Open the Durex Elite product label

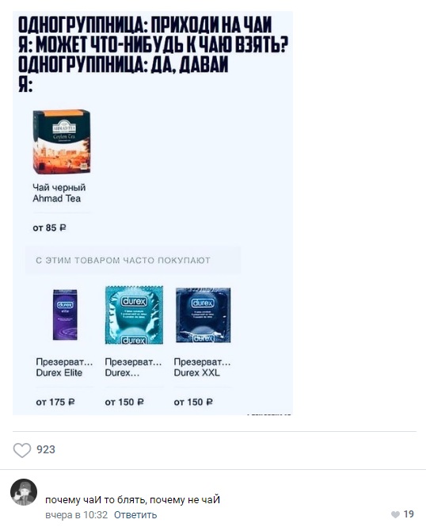tap(64, 368)
